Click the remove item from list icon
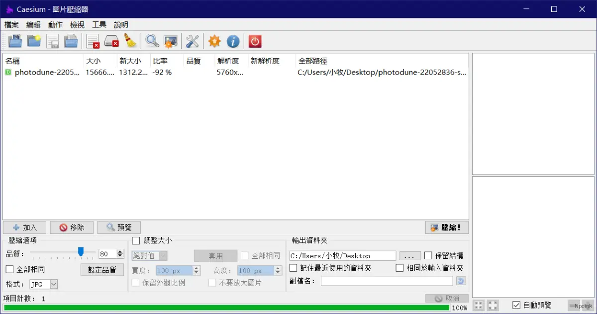Screen dimensions: 597x314 pyautogui.click(x=93, y=41)
